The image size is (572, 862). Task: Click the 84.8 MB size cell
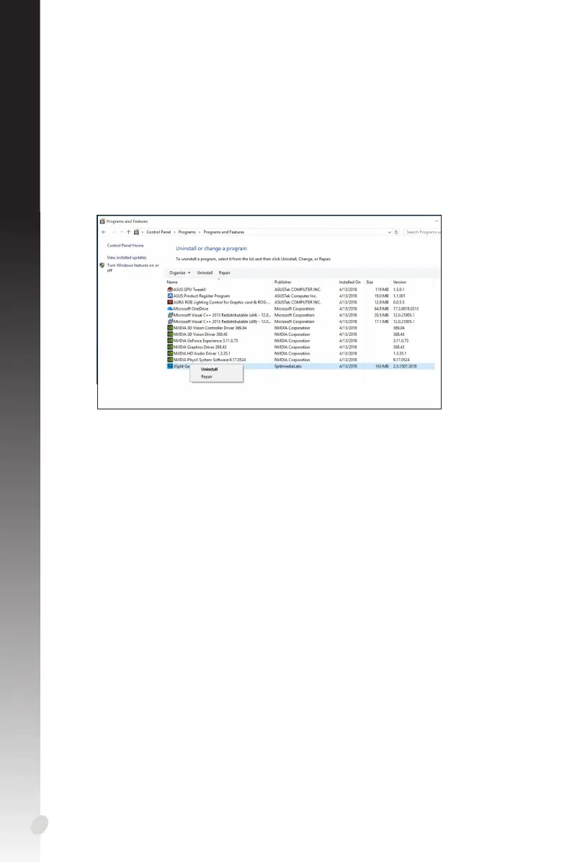coord(381,309)
